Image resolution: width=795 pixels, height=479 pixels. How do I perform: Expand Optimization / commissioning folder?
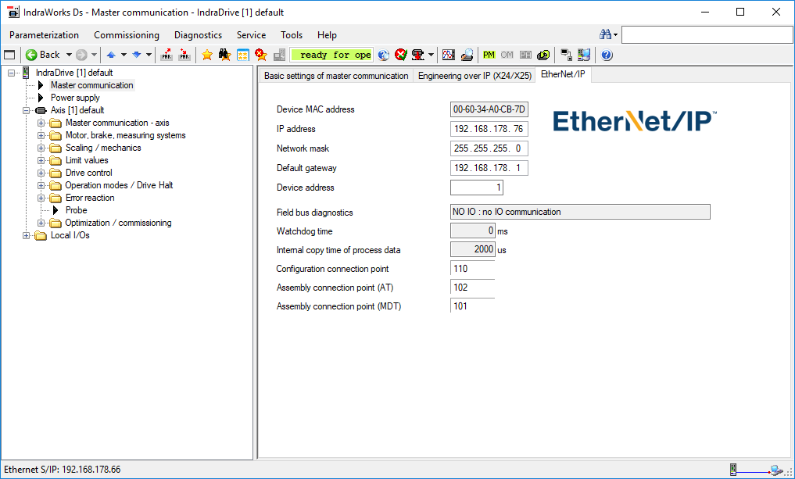click(x=41, y=223)
